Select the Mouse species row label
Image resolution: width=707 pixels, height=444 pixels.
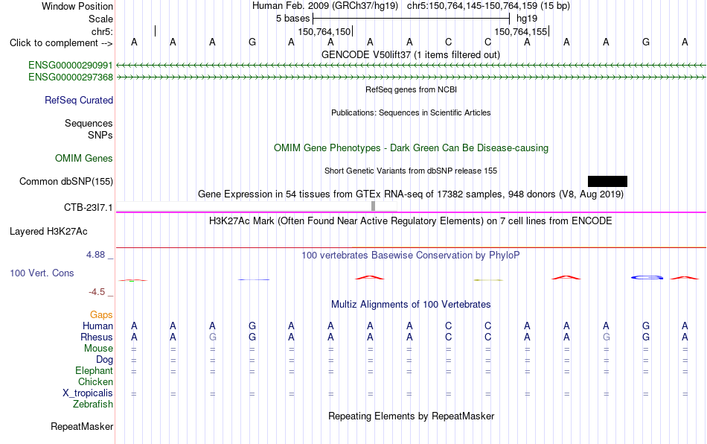98,349
